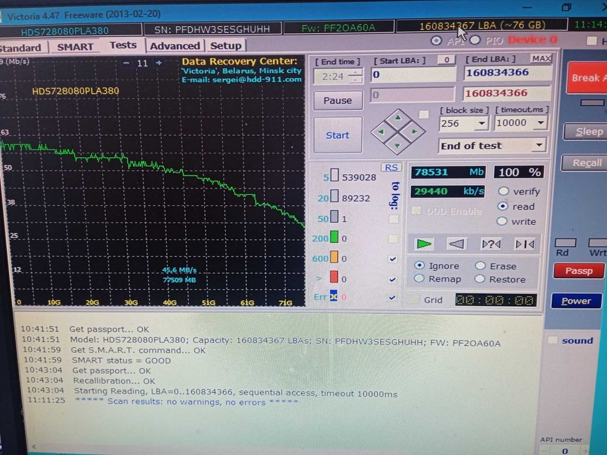Screen dimensions: 607x455
Task: Click the 0 start LBA reset button
Action: 446,60
